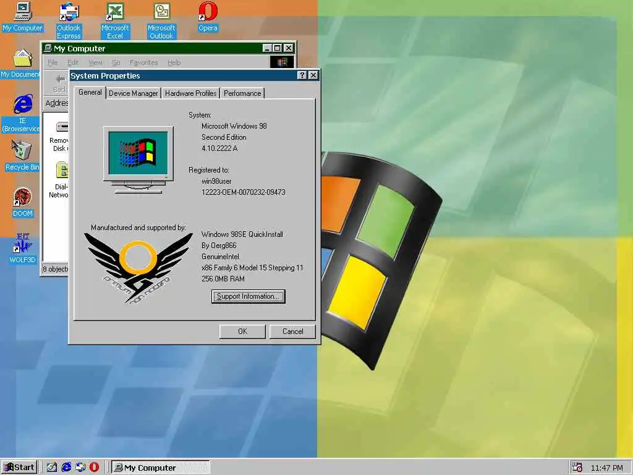
Task: Click Outlook Express quick launch icon
Action: 80,468
